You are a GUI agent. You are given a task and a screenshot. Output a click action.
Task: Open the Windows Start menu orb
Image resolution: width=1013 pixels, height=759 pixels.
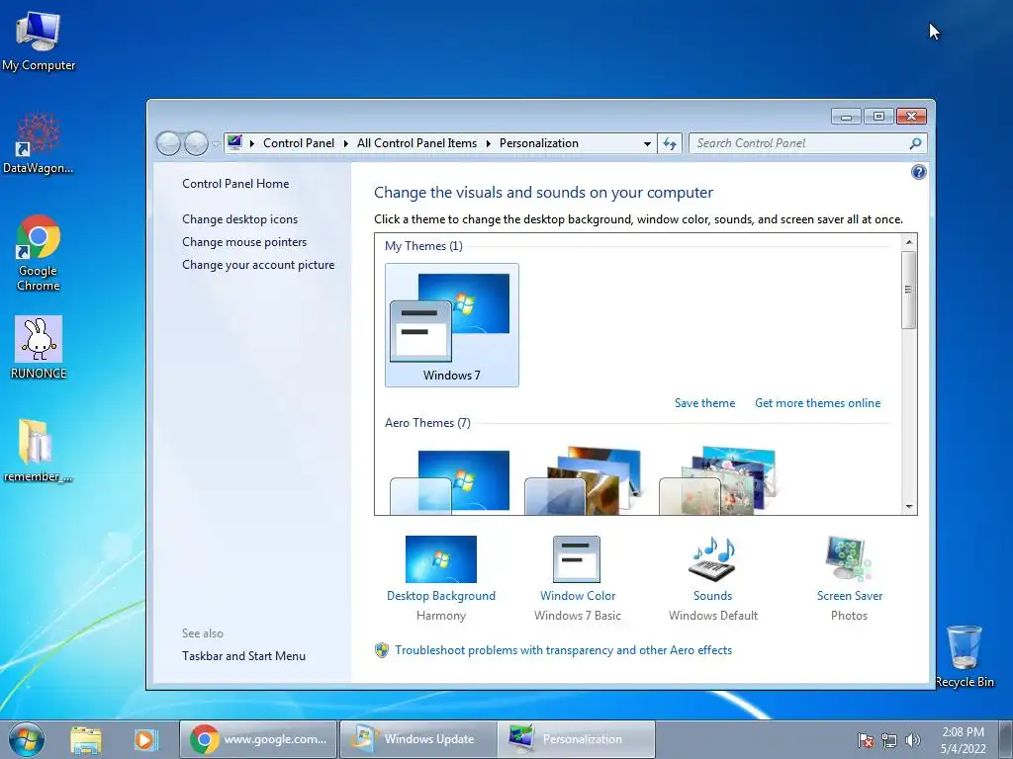pos(27,739)
